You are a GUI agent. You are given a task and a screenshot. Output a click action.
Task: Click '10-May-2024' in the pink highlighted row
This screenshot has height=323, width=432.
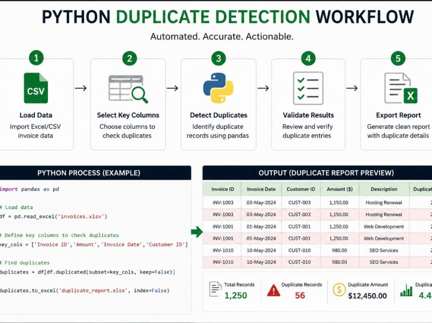pyautogui.click(x=261, y=262)
